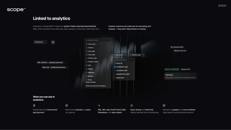Click Reset sorting from all columns
This screenshot has height=130, width=231.
(96, 86)
